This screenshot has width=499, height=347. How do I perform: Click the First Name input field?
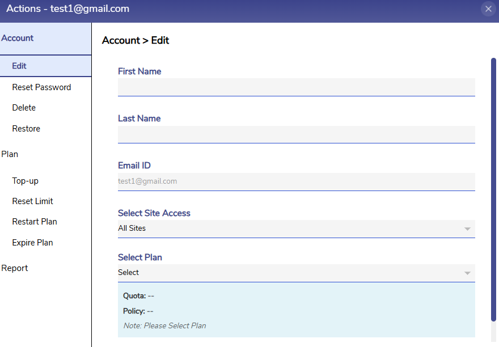tap(296, 87)
